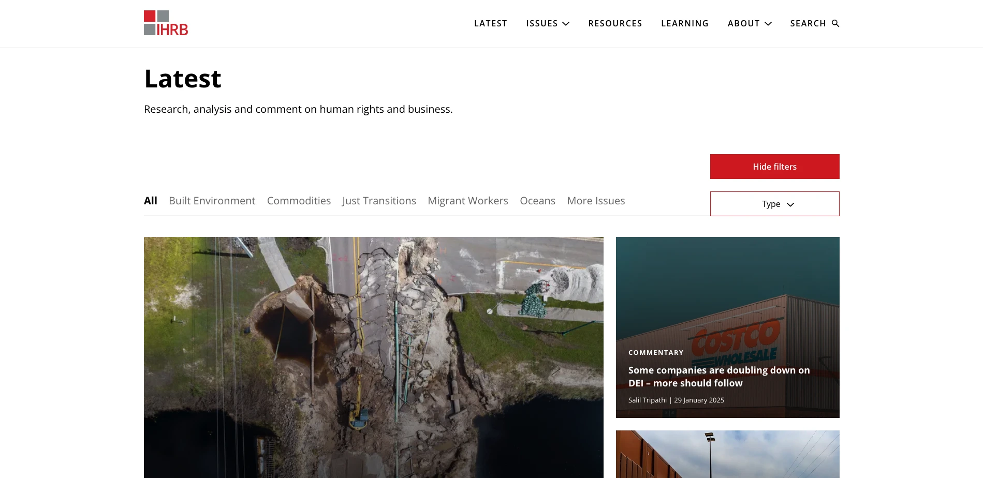Image resolution: width=983 pixels, height=478 pixels.
Task: Open the Learning nav item
Action: tap(684, 23)
